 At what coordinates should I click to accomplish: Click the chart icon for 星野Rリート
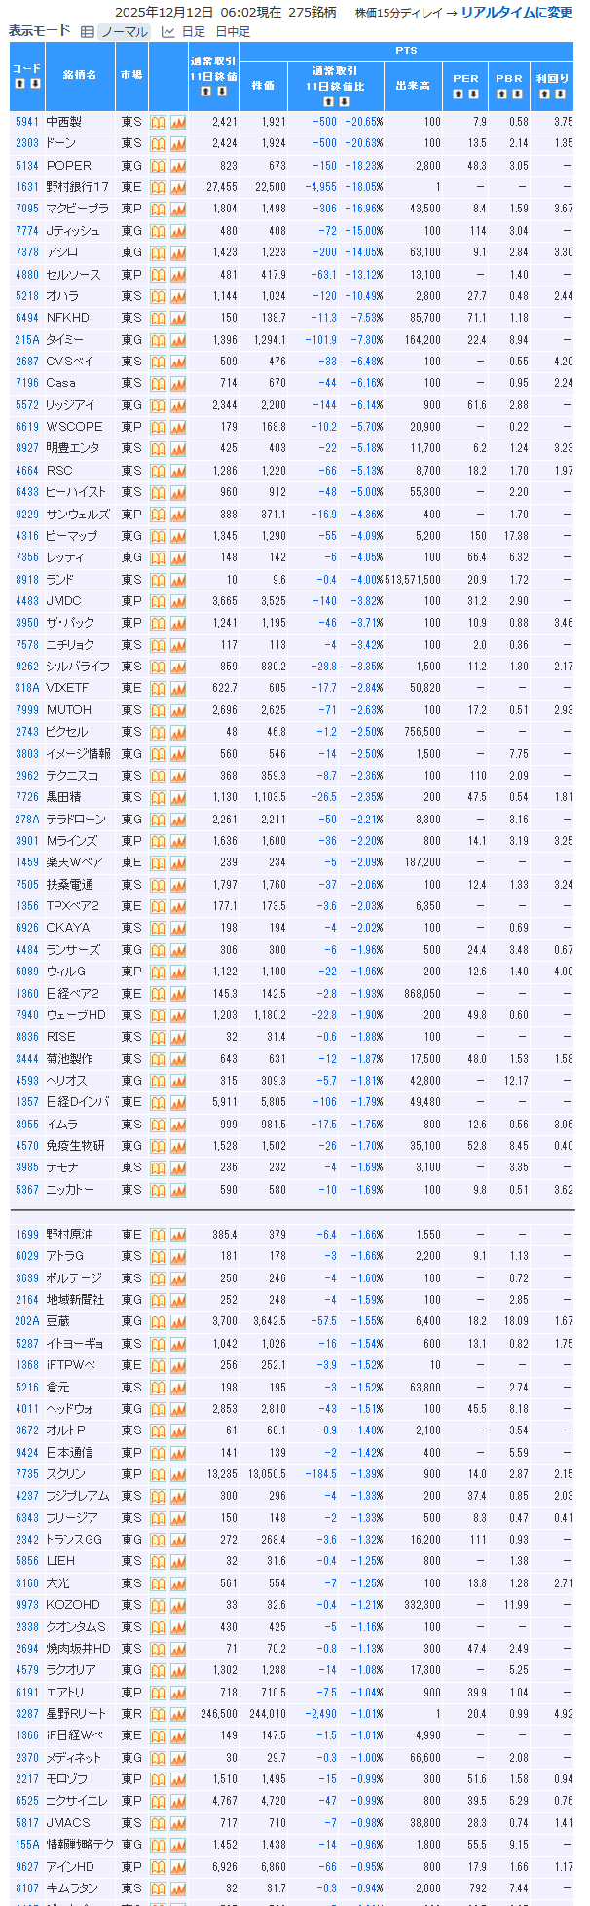click(x=178, y=1714)
